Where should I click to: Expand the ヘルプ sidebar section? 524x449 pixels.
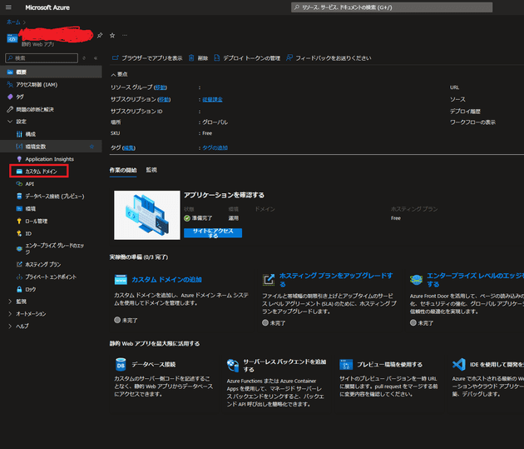click(x=10, y=327)
